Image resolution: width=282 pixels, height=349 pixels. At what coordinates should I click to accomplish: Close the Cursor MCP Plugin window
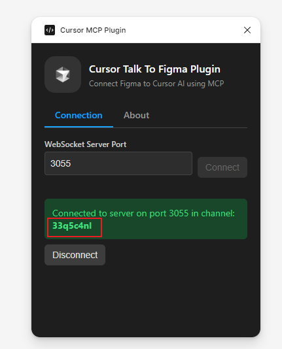click(x=247, y=30)
